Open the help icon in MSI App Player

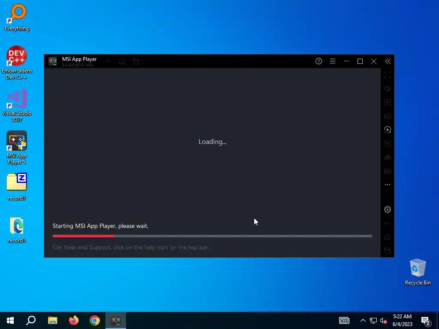[319, 61]
